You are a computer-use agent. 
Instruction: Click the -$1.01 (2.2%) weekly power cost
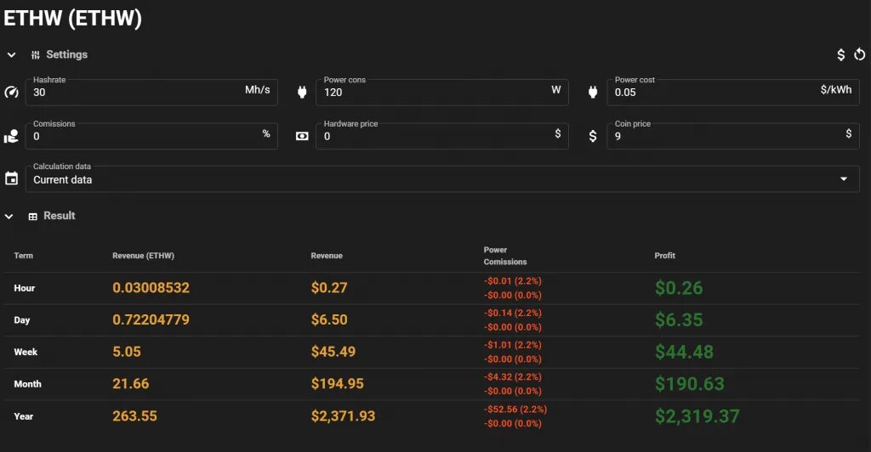tap(513, 345)
